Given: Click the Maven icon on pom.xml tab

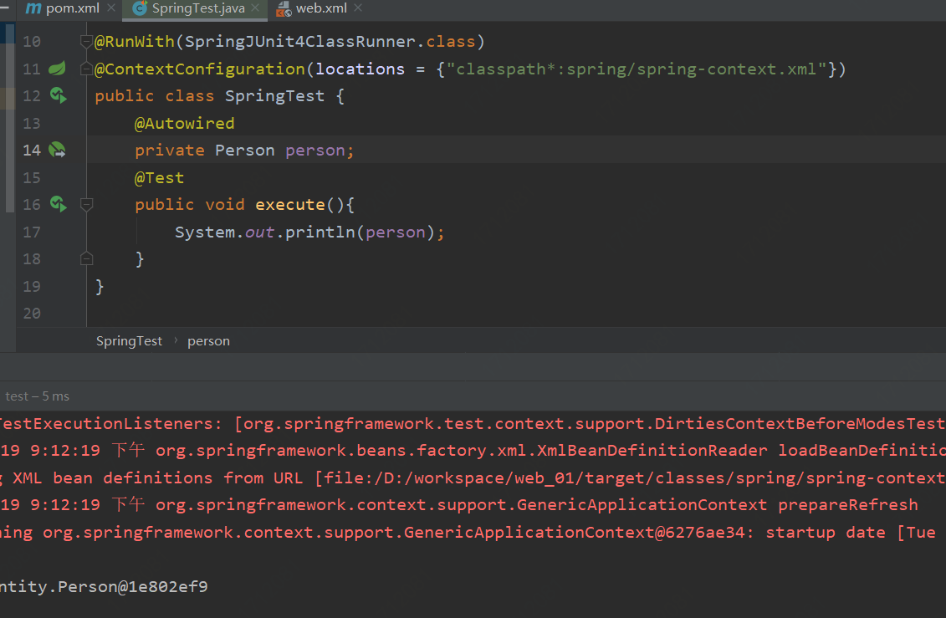Looking at the screenshot, I should click(33, 8).
